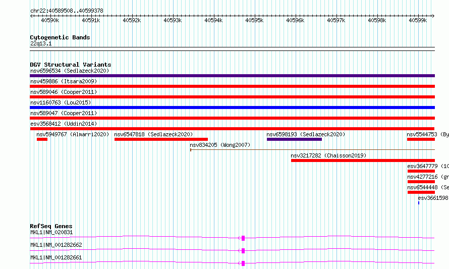Screen dimensions: 449x269
Task: Click the nsv589047 (Cooper2011) variant bar
Action: tap(232, 118)
